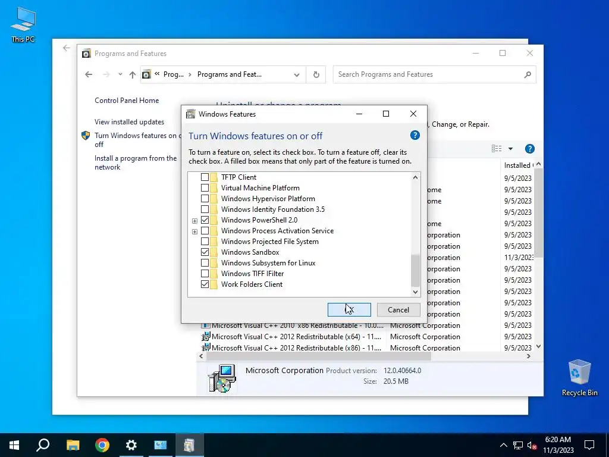609x457 pixels.
Task: Expand Windows Process Activation Service node
Action: (194, 231)
